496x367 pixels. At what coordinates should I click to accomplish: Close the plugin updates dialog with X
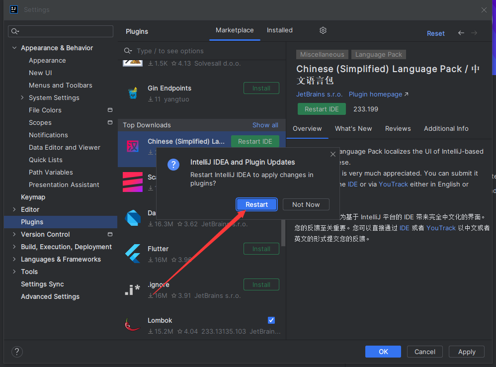click(333, 154)
